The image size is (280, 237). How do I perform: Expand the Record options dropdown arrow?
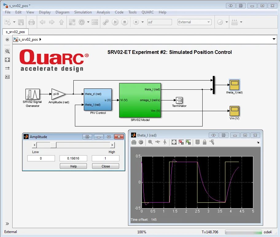point(142,22)
